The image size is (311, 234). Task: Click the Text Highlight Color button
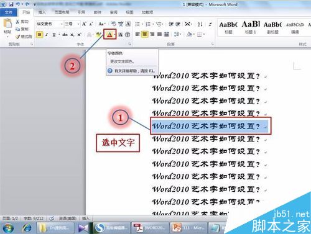tap(98, 35)
